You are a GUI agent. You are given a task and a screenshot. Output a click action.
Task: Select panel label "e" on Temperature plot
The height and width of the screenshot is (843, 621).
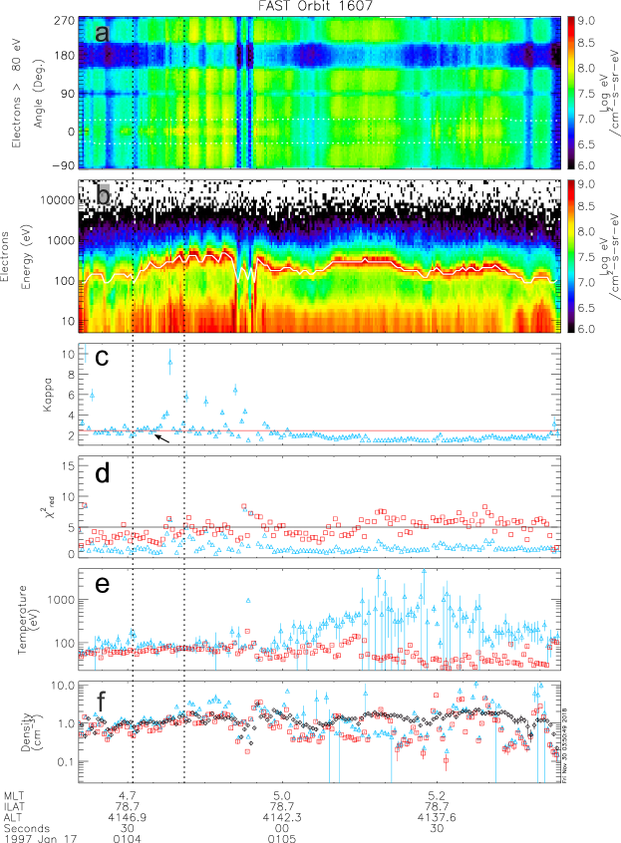102,584
